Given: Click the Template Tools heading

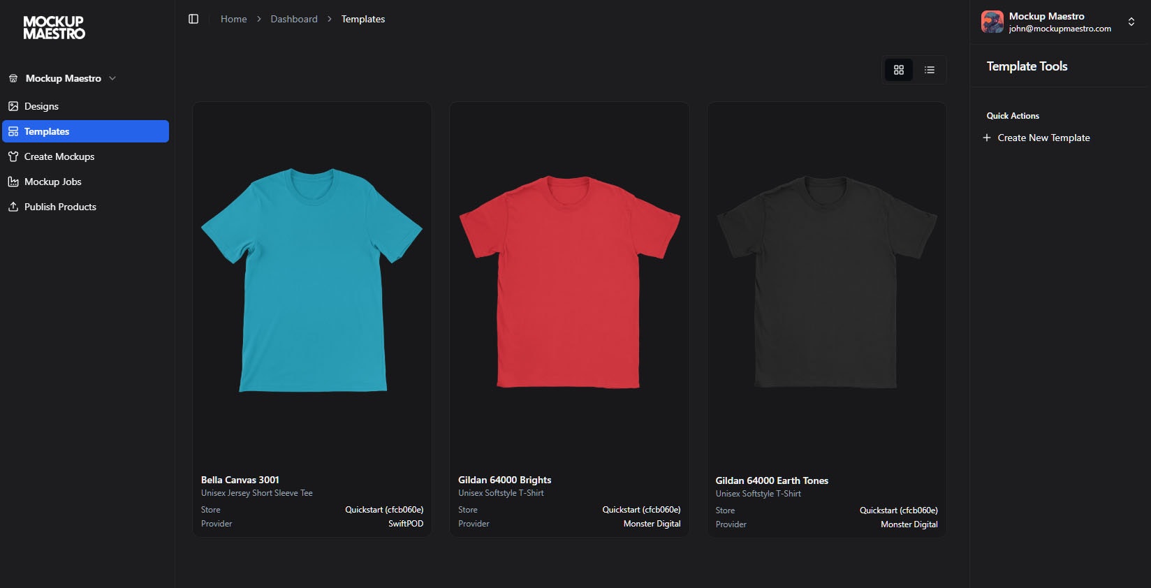Looking at the screenshot, I should coord(1027,66).
